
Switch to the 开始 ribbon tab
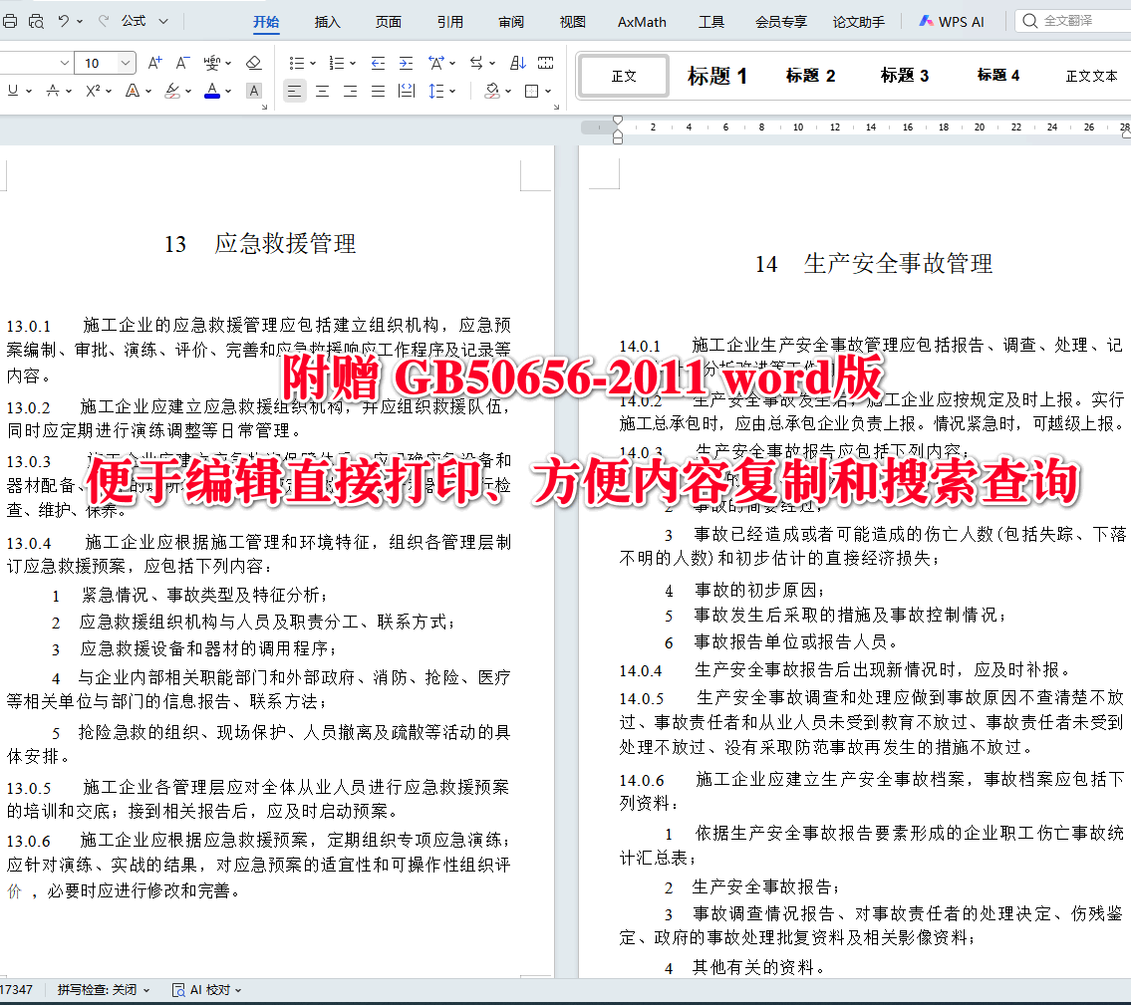[266, 22]
